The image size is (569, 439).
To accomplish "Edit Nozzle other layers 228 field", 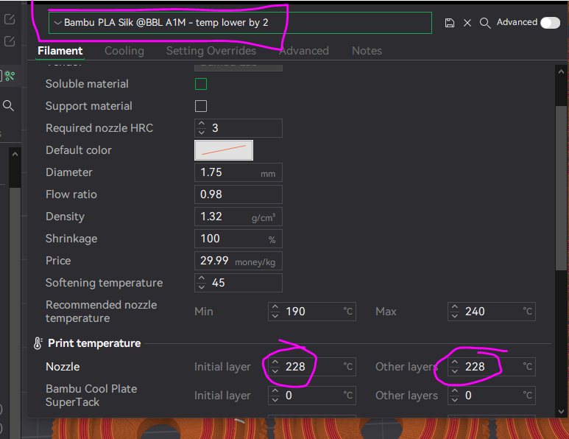I will pyautogui.click(x=492, y=367).
